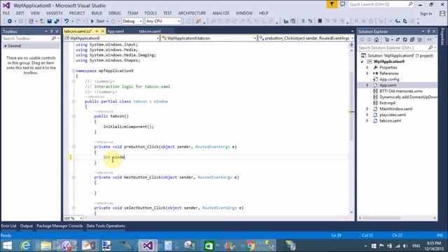Open the Package Manager Console tab

click(59, 226)
